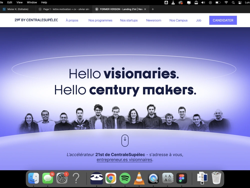250x188 pixels.
Task: Visit Nos startups page
Action: click(129, 20)
